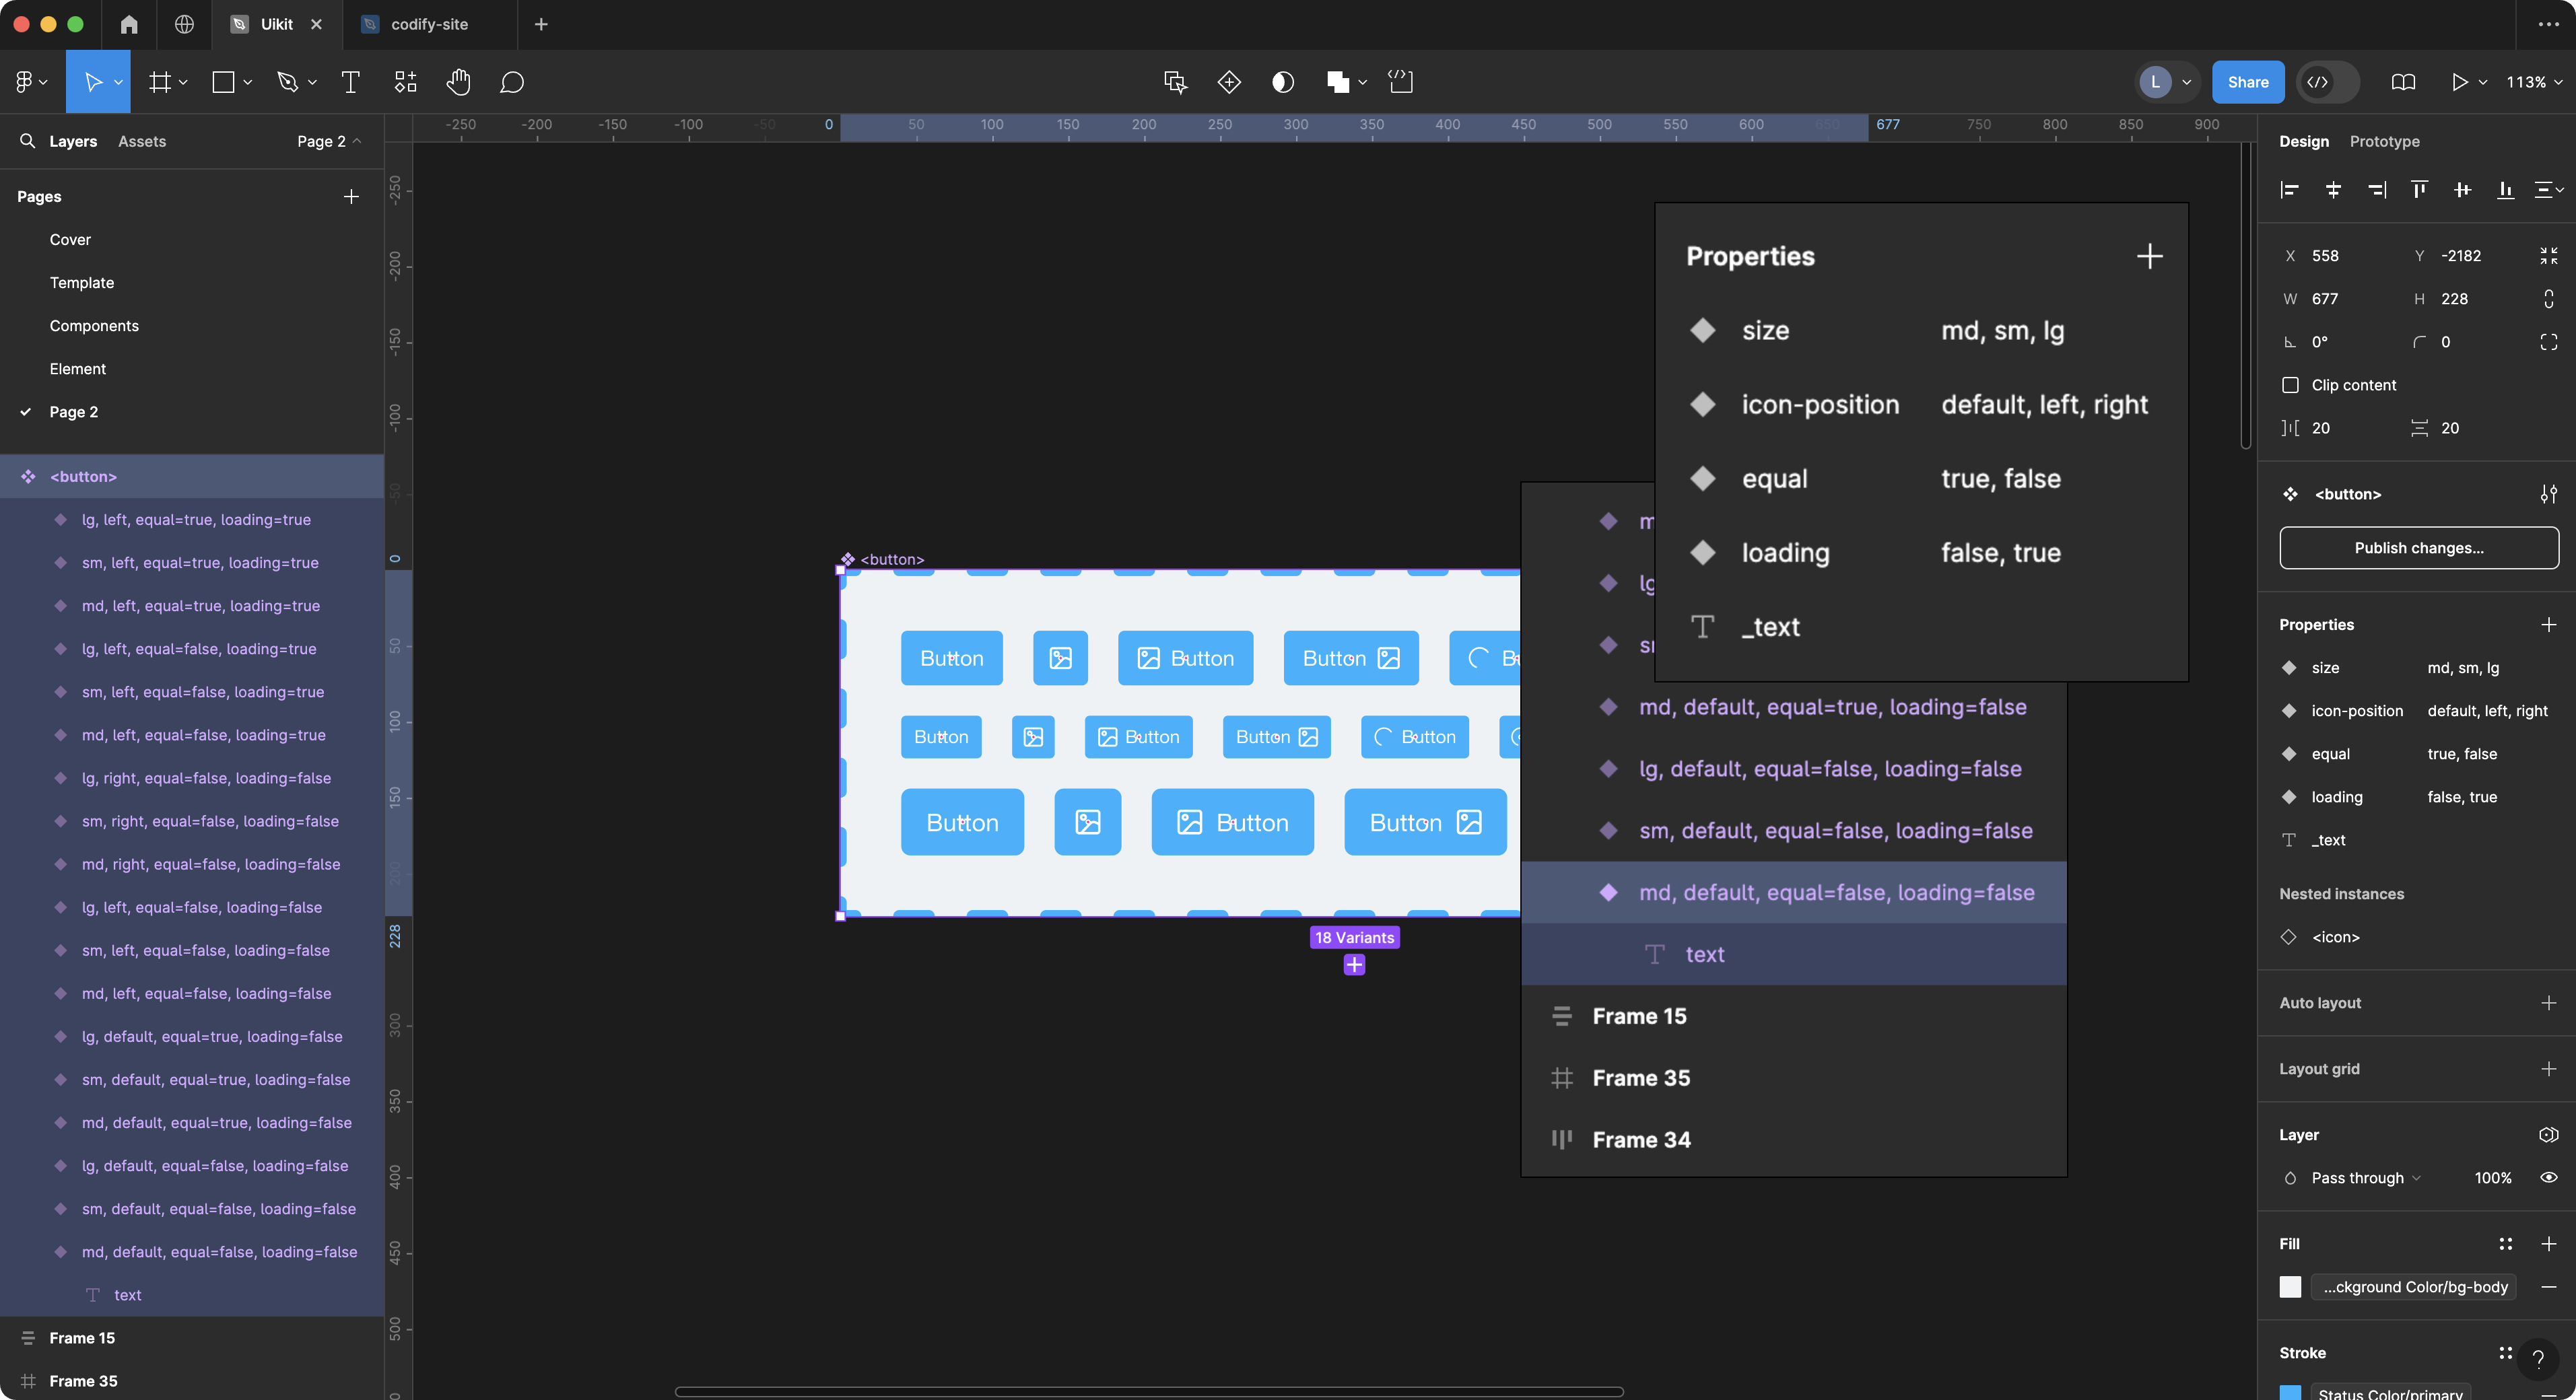Toggle Dev Mode switch
The image size is (2576, 1400).
click(x=2329, y=82)
